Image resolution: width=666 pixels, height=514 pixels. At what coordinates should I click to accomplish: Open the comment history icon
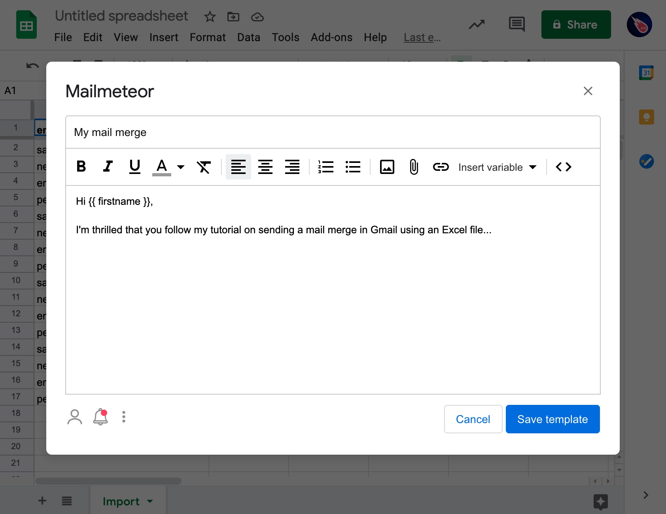point(517,25)
